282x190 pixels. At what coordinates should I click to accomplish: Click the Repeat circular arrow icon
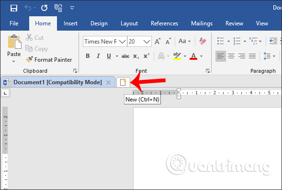click(44, 8)
